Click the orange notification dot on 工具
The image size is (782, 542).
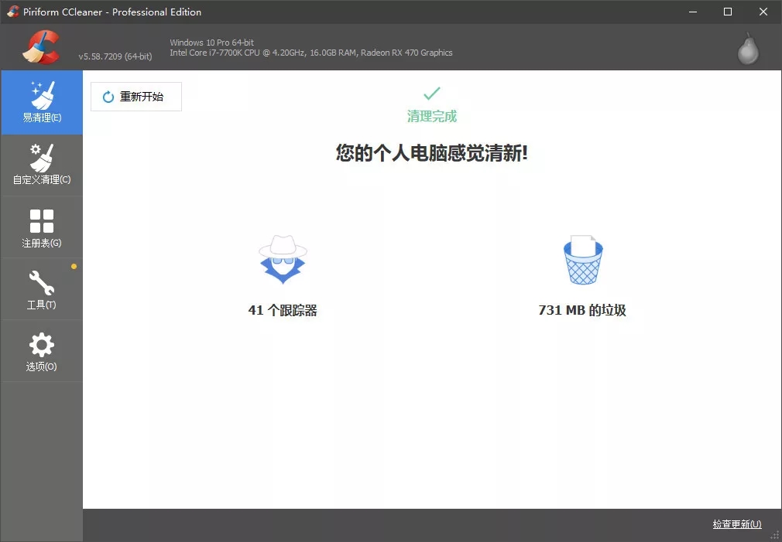[74, 266]
